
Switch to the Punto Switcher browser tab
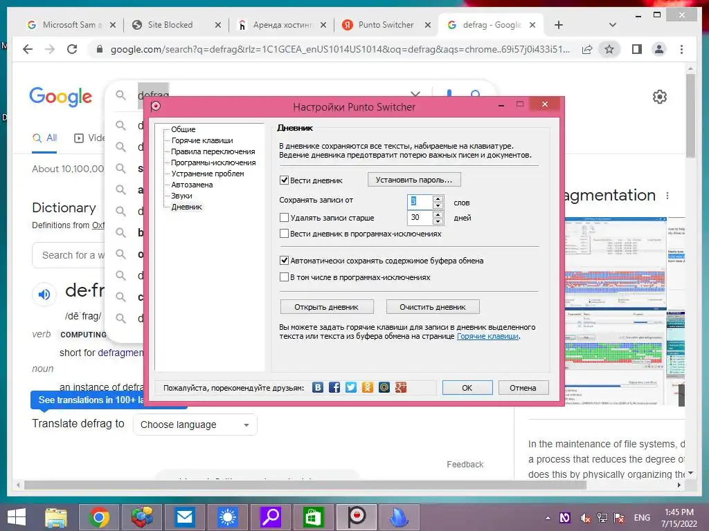386,25
